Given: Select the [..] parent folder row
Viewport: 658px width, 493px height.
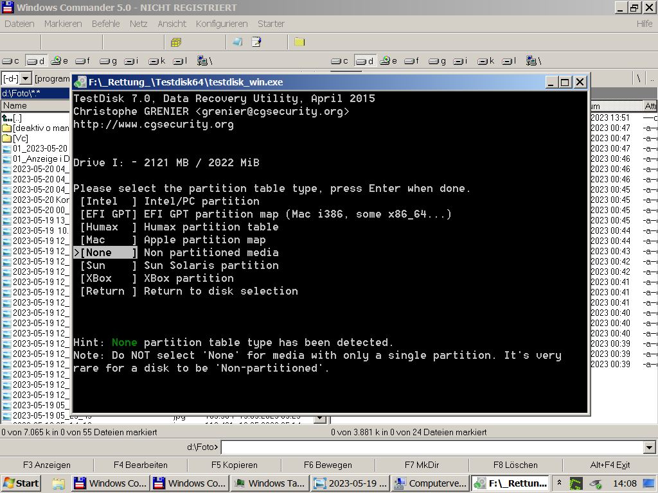Looking at the screenshot, I should pyautogui.click(x=36, y=118).
